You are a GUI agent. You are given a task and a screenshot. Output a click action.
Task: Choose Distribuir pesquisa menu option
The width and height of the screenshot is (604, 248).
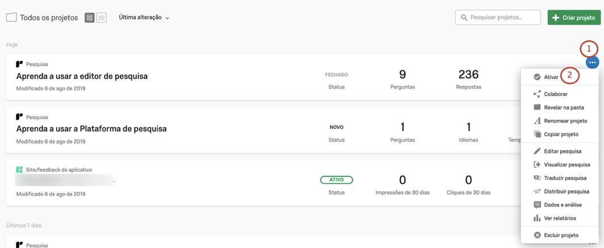pos(566,192)
